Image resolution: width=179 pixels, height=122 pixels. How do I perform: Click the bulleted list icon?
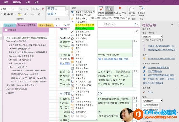click(x=21, y=9)
